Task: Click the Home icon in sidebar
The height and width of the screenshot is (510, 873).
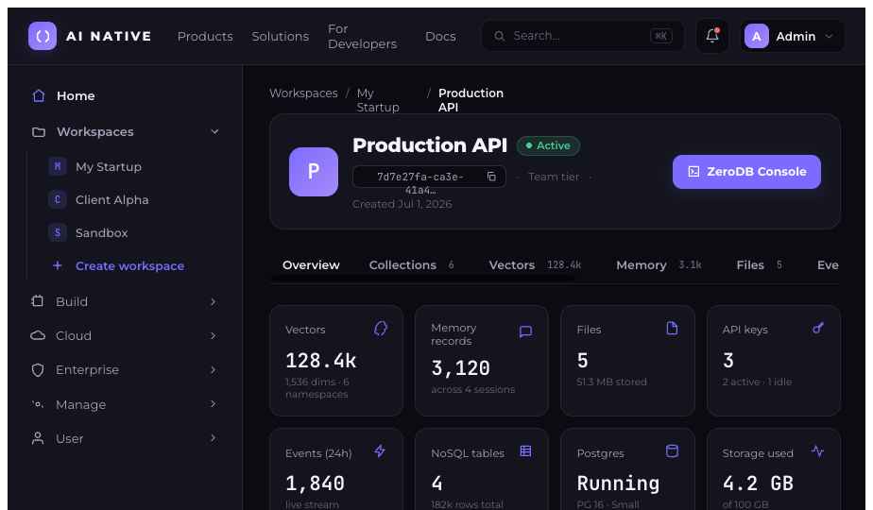Action: pos(39,95)
